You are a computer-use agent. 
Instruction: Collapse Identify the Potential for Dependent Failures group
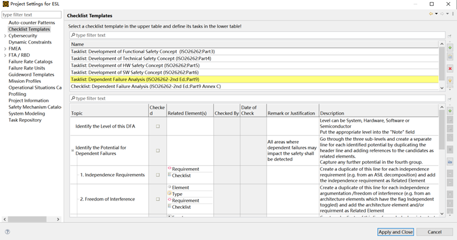[72, 150]
